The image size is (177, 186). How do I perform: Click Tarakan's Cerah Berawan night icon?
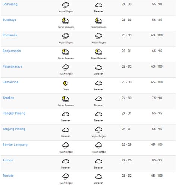click(66, 99)
